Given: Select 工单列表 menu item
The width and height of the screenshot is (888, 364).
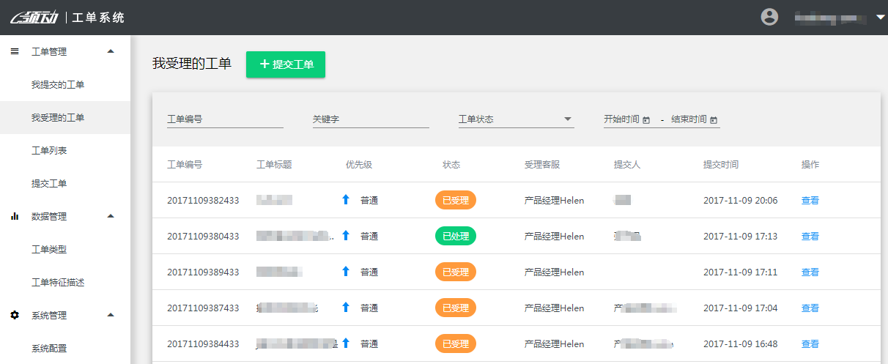Looking at the screenshot, I should pyautogui.click(x=49, y=151).
